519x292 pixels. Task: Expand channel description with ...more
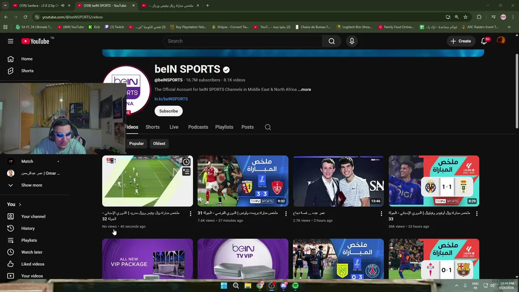tap(305, 90)
